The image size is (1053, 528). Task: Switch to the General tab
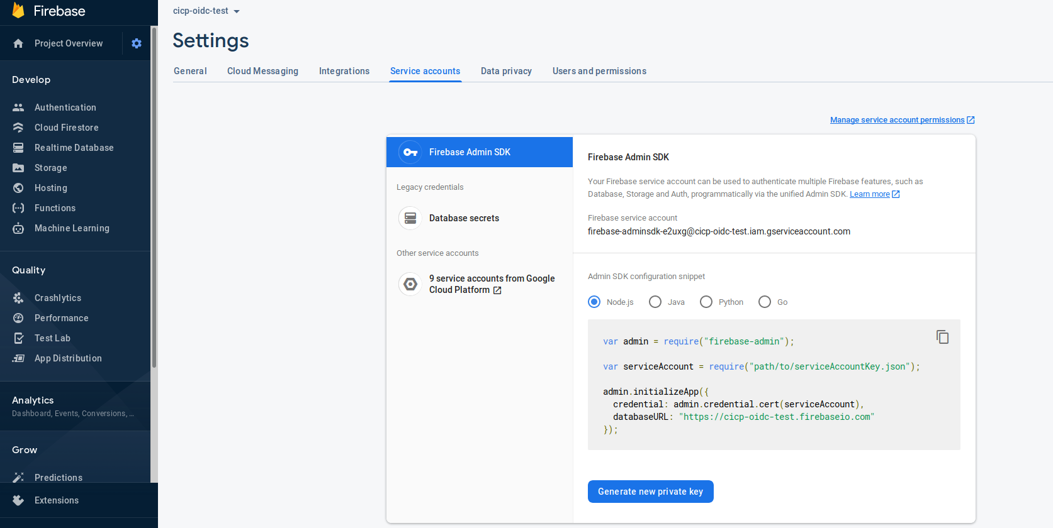(190, 71)
